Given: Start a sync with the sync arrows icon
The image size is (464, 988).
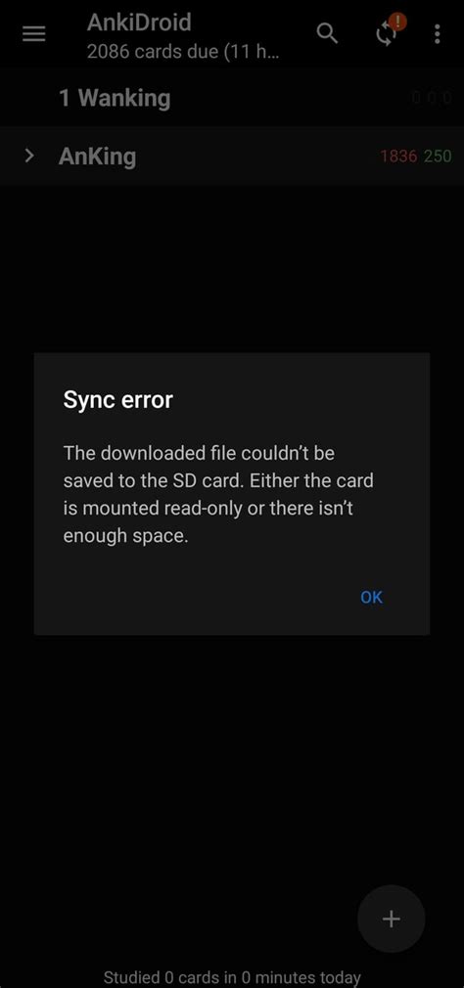Looking at the screenshot, I should 385,36.
